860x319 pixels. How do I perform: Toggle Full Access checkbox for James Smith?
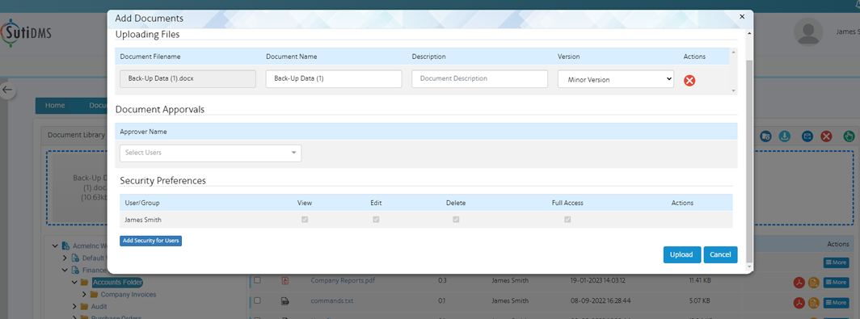[567, 219]
